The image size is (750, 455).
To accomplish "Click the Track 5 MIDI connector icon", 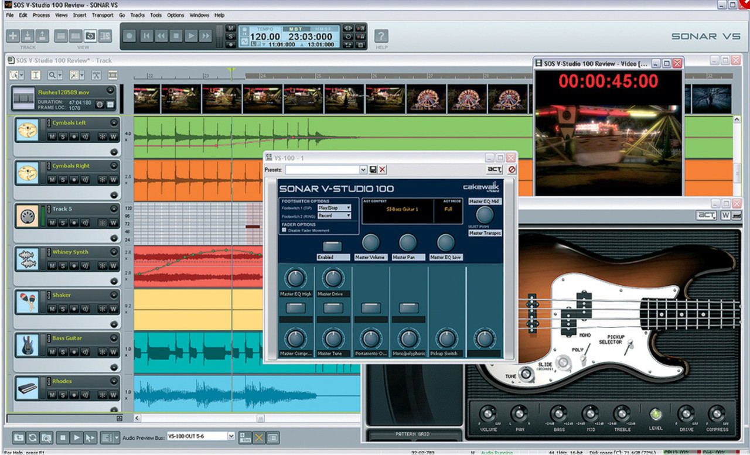I will [x=27, y=217].
